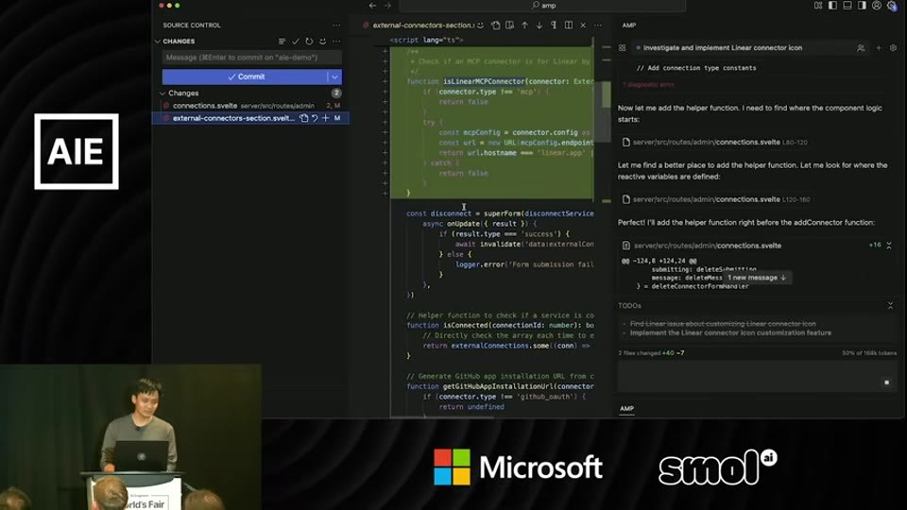907x510 pixels.
Task: Click open changes icon in editor toolbar
Action: [x=509, y=25]
